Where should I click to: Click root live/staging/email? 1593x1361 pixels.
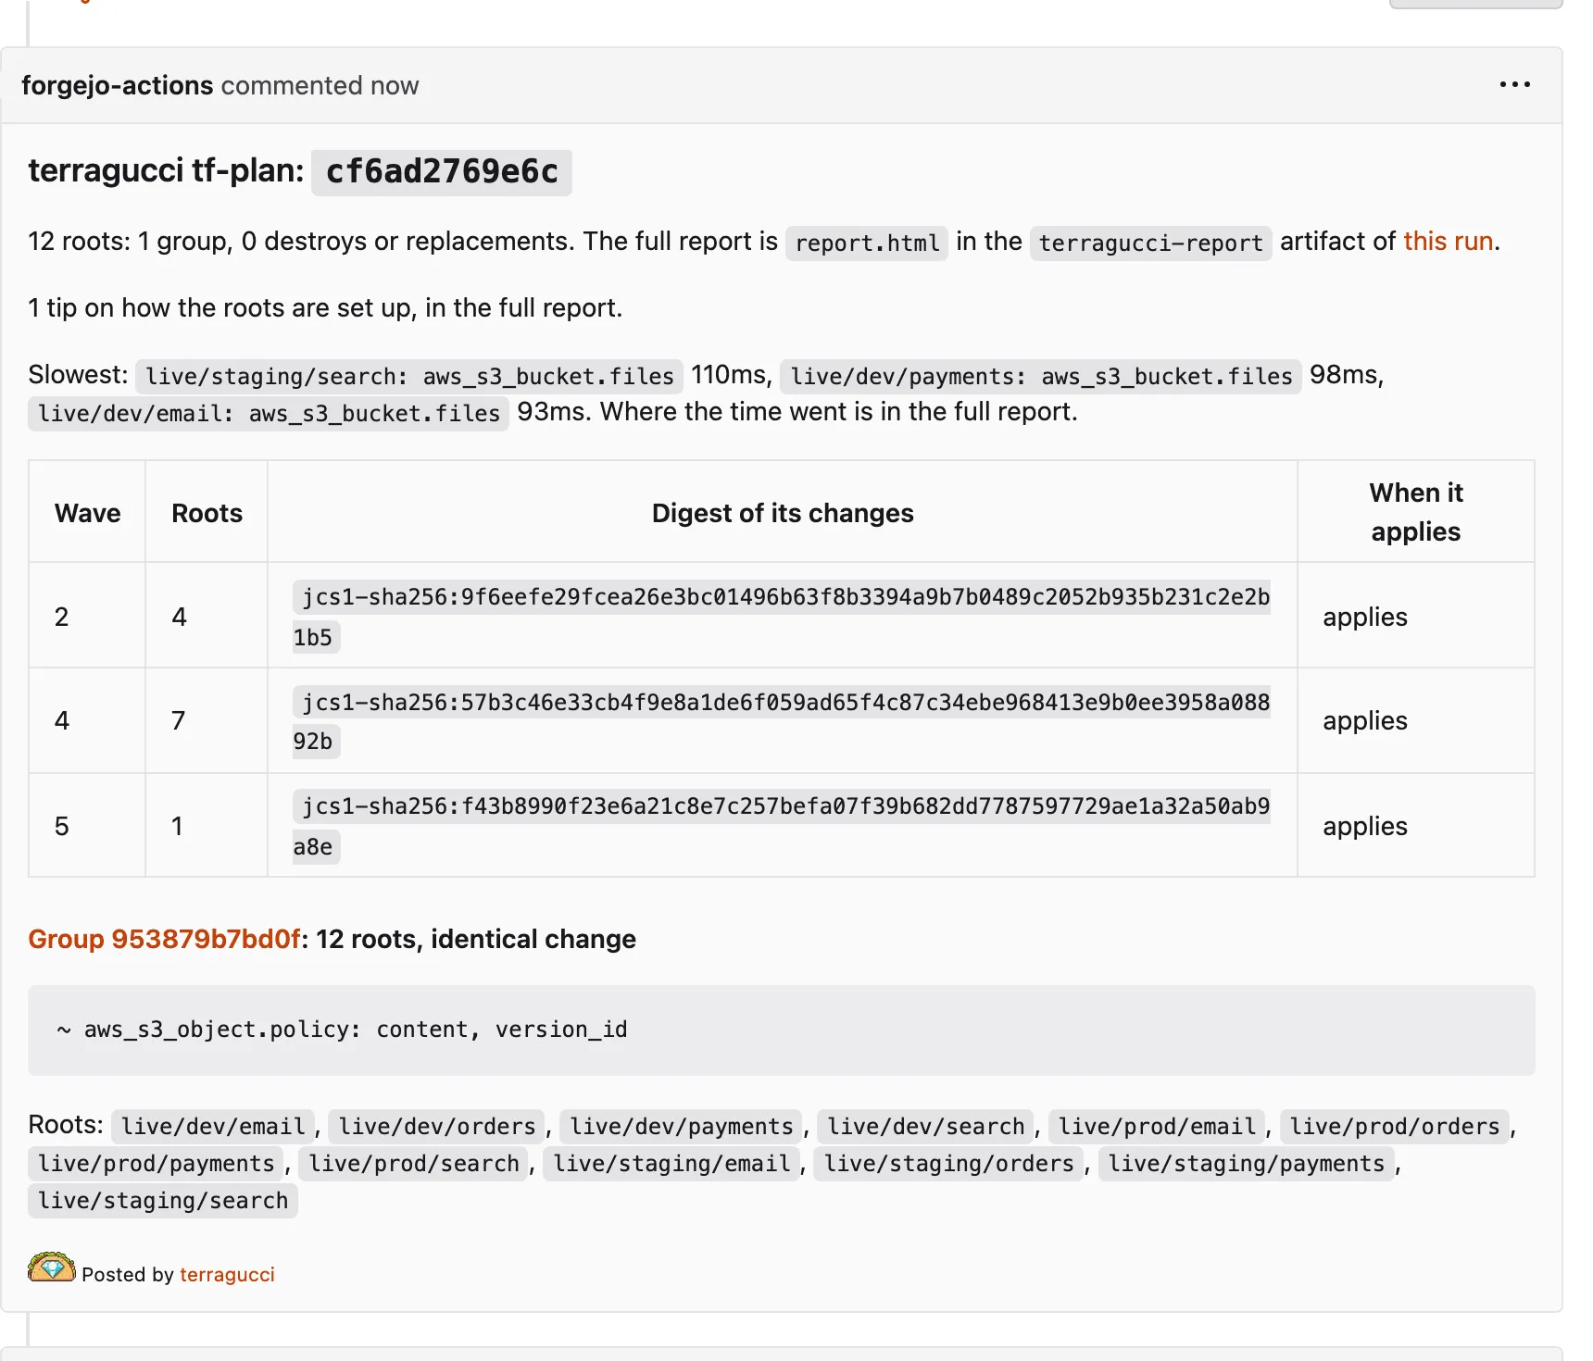tap(671, 1163)
